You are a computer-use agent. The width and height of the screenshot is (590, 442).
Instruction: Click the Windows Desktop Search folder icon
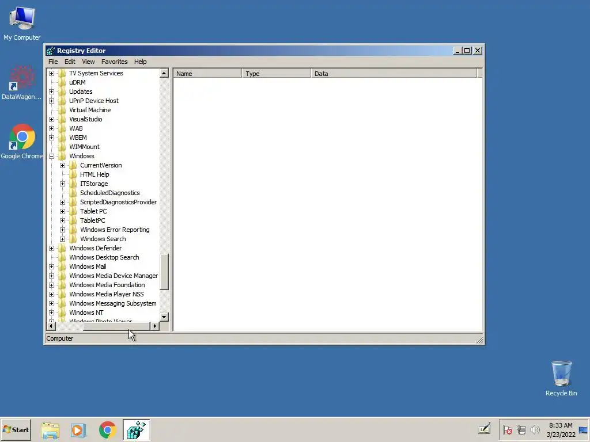click(62, 257)
